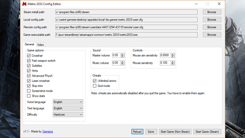Viewport: 245px width, 138px height.
Task: Click the Master volume value field
Action: tap(116, 55)
